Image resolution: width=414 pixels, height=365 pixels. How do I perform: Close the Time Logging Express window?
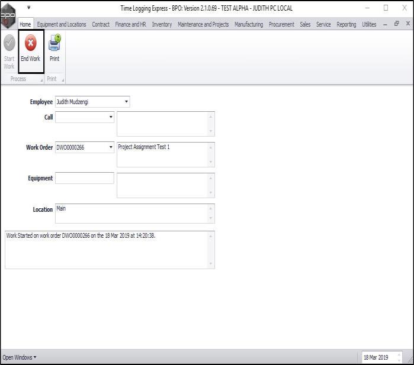tap(405, 8)
